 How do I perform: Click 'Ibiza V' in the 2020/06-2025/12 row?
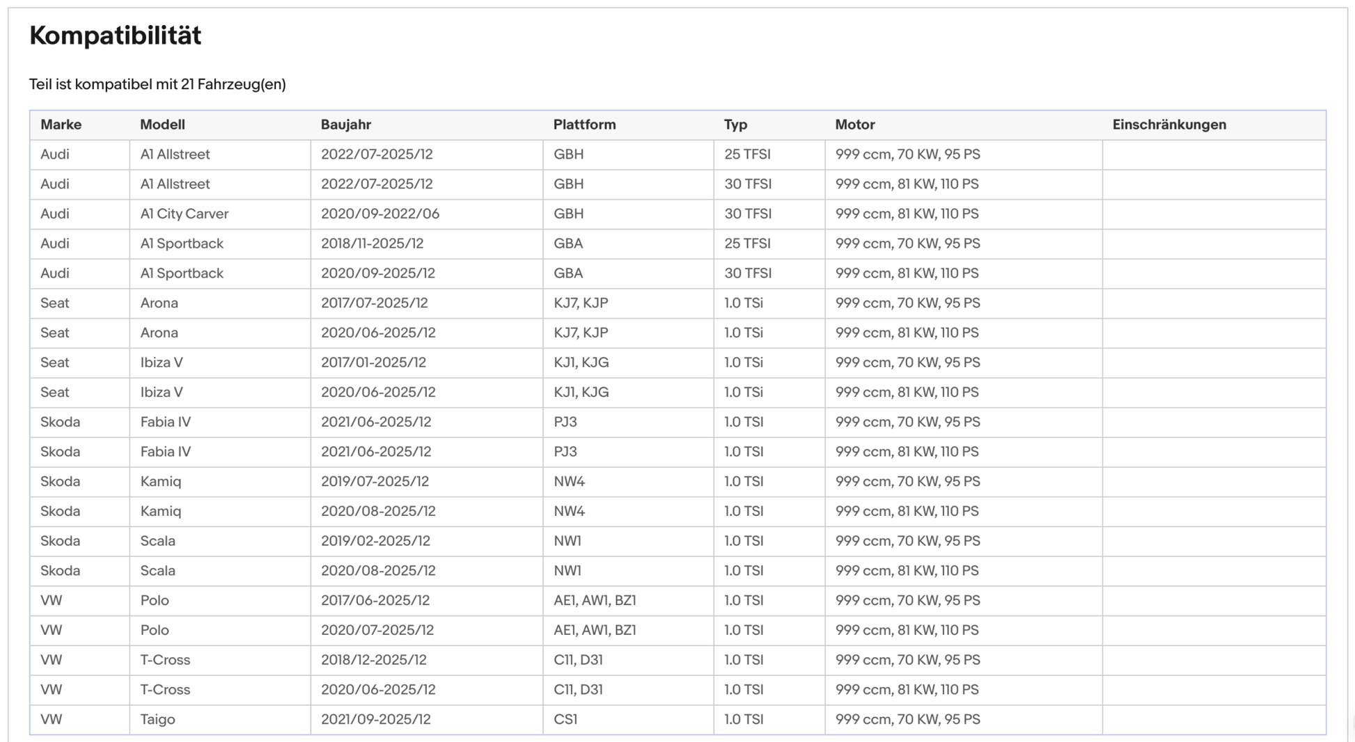[x=162, y=392]
